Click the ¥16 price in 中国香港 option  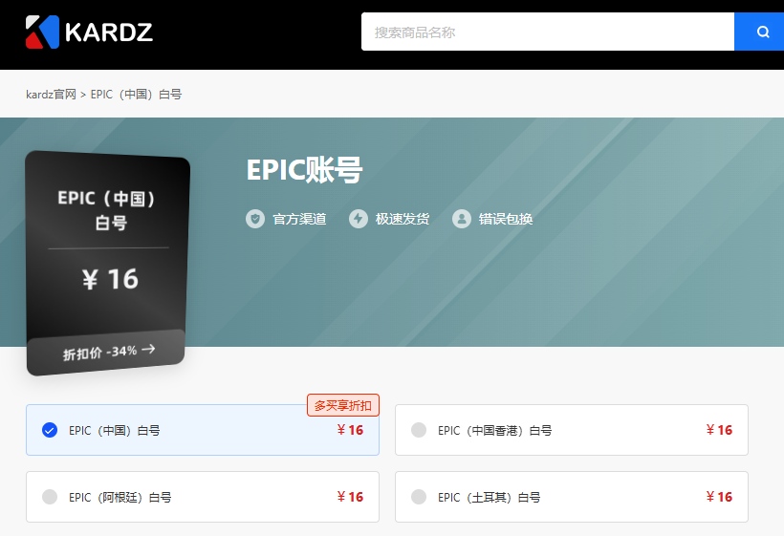point(719,430)
